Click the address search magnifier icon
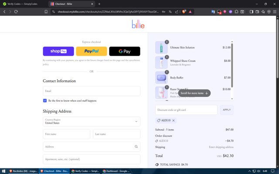 click(x=136, y=147)
